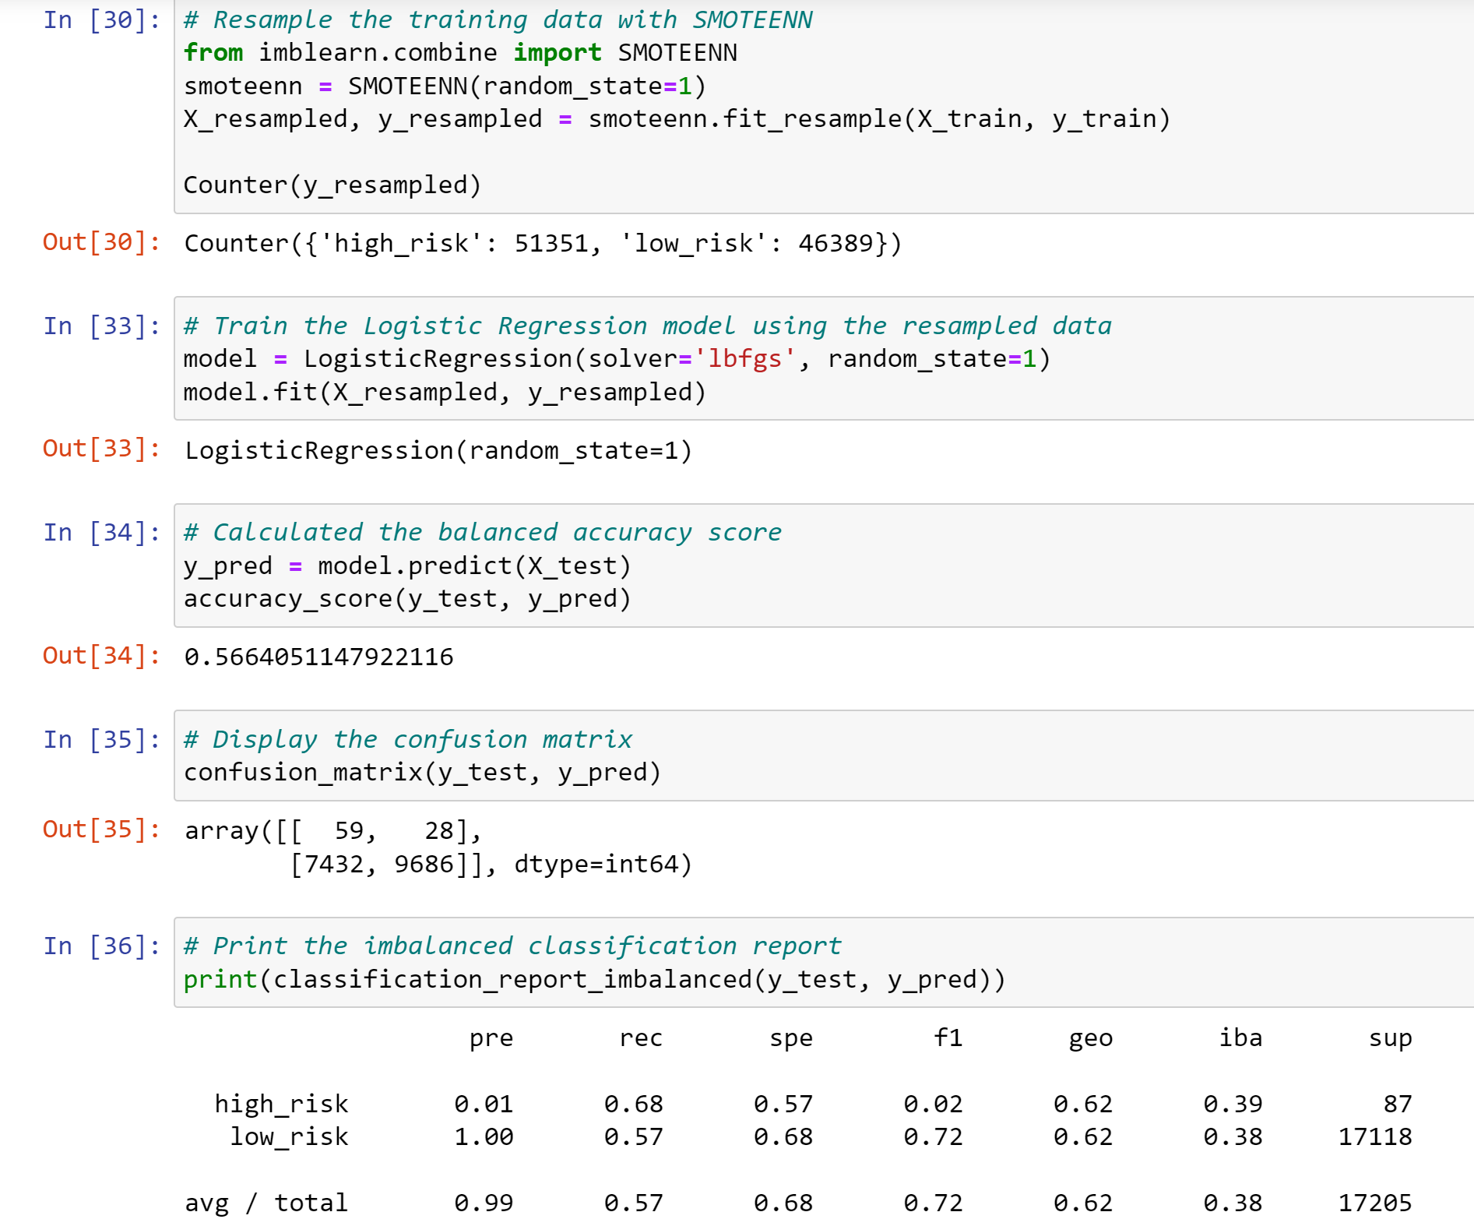Screen dimensions: 1474x1219
Task: Click the 'confusion_matrix(y_test, y_pred)' line
Action: click(422, 773)
